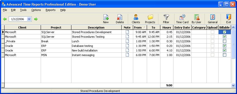Open the Tools menu

click(x=23, y=10)
